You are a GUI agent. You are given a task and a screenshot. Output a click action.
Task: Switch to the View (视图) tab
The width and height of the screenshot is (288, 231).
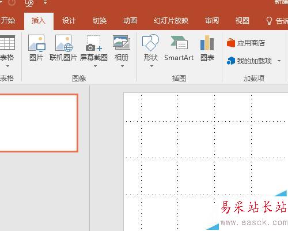(x=242, y=21)
